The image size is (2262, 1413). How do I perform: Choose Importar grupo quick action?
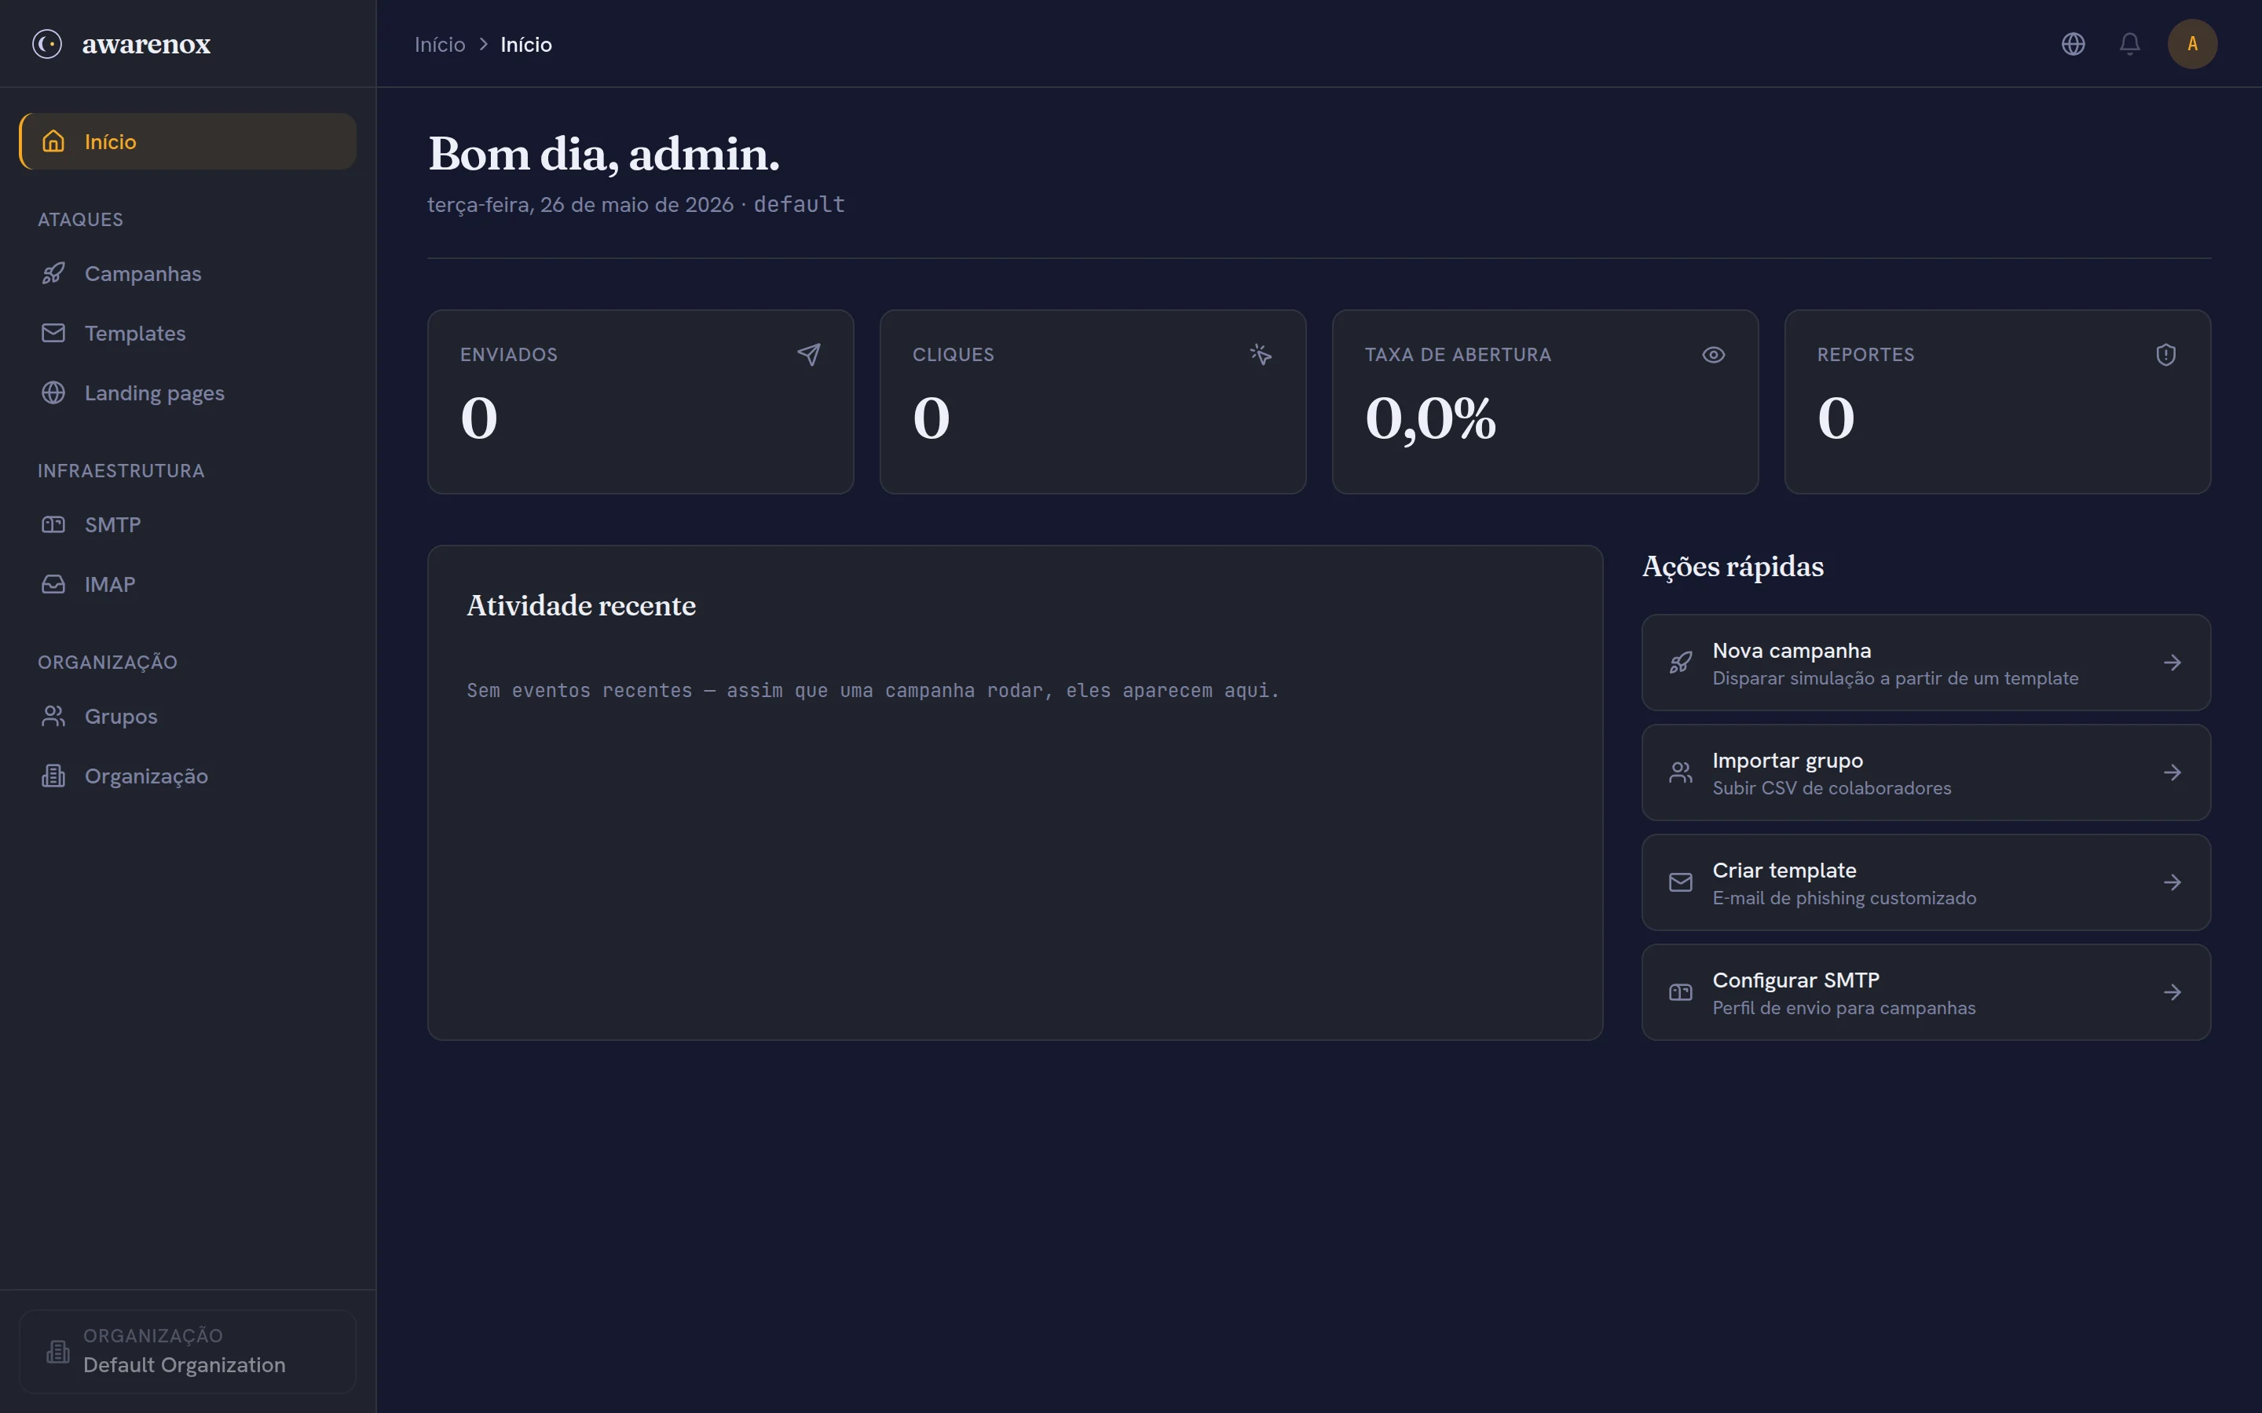tap(1926, 772)
